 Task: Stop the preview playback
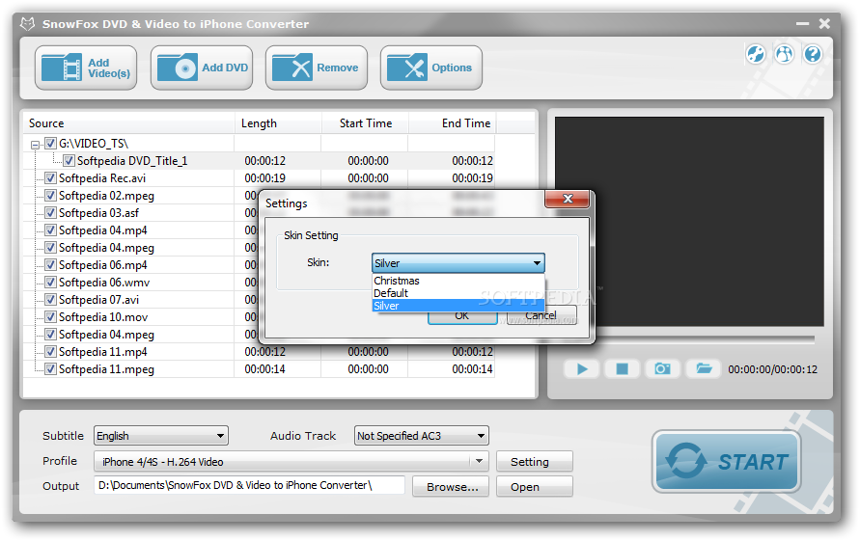pos(622,369)
